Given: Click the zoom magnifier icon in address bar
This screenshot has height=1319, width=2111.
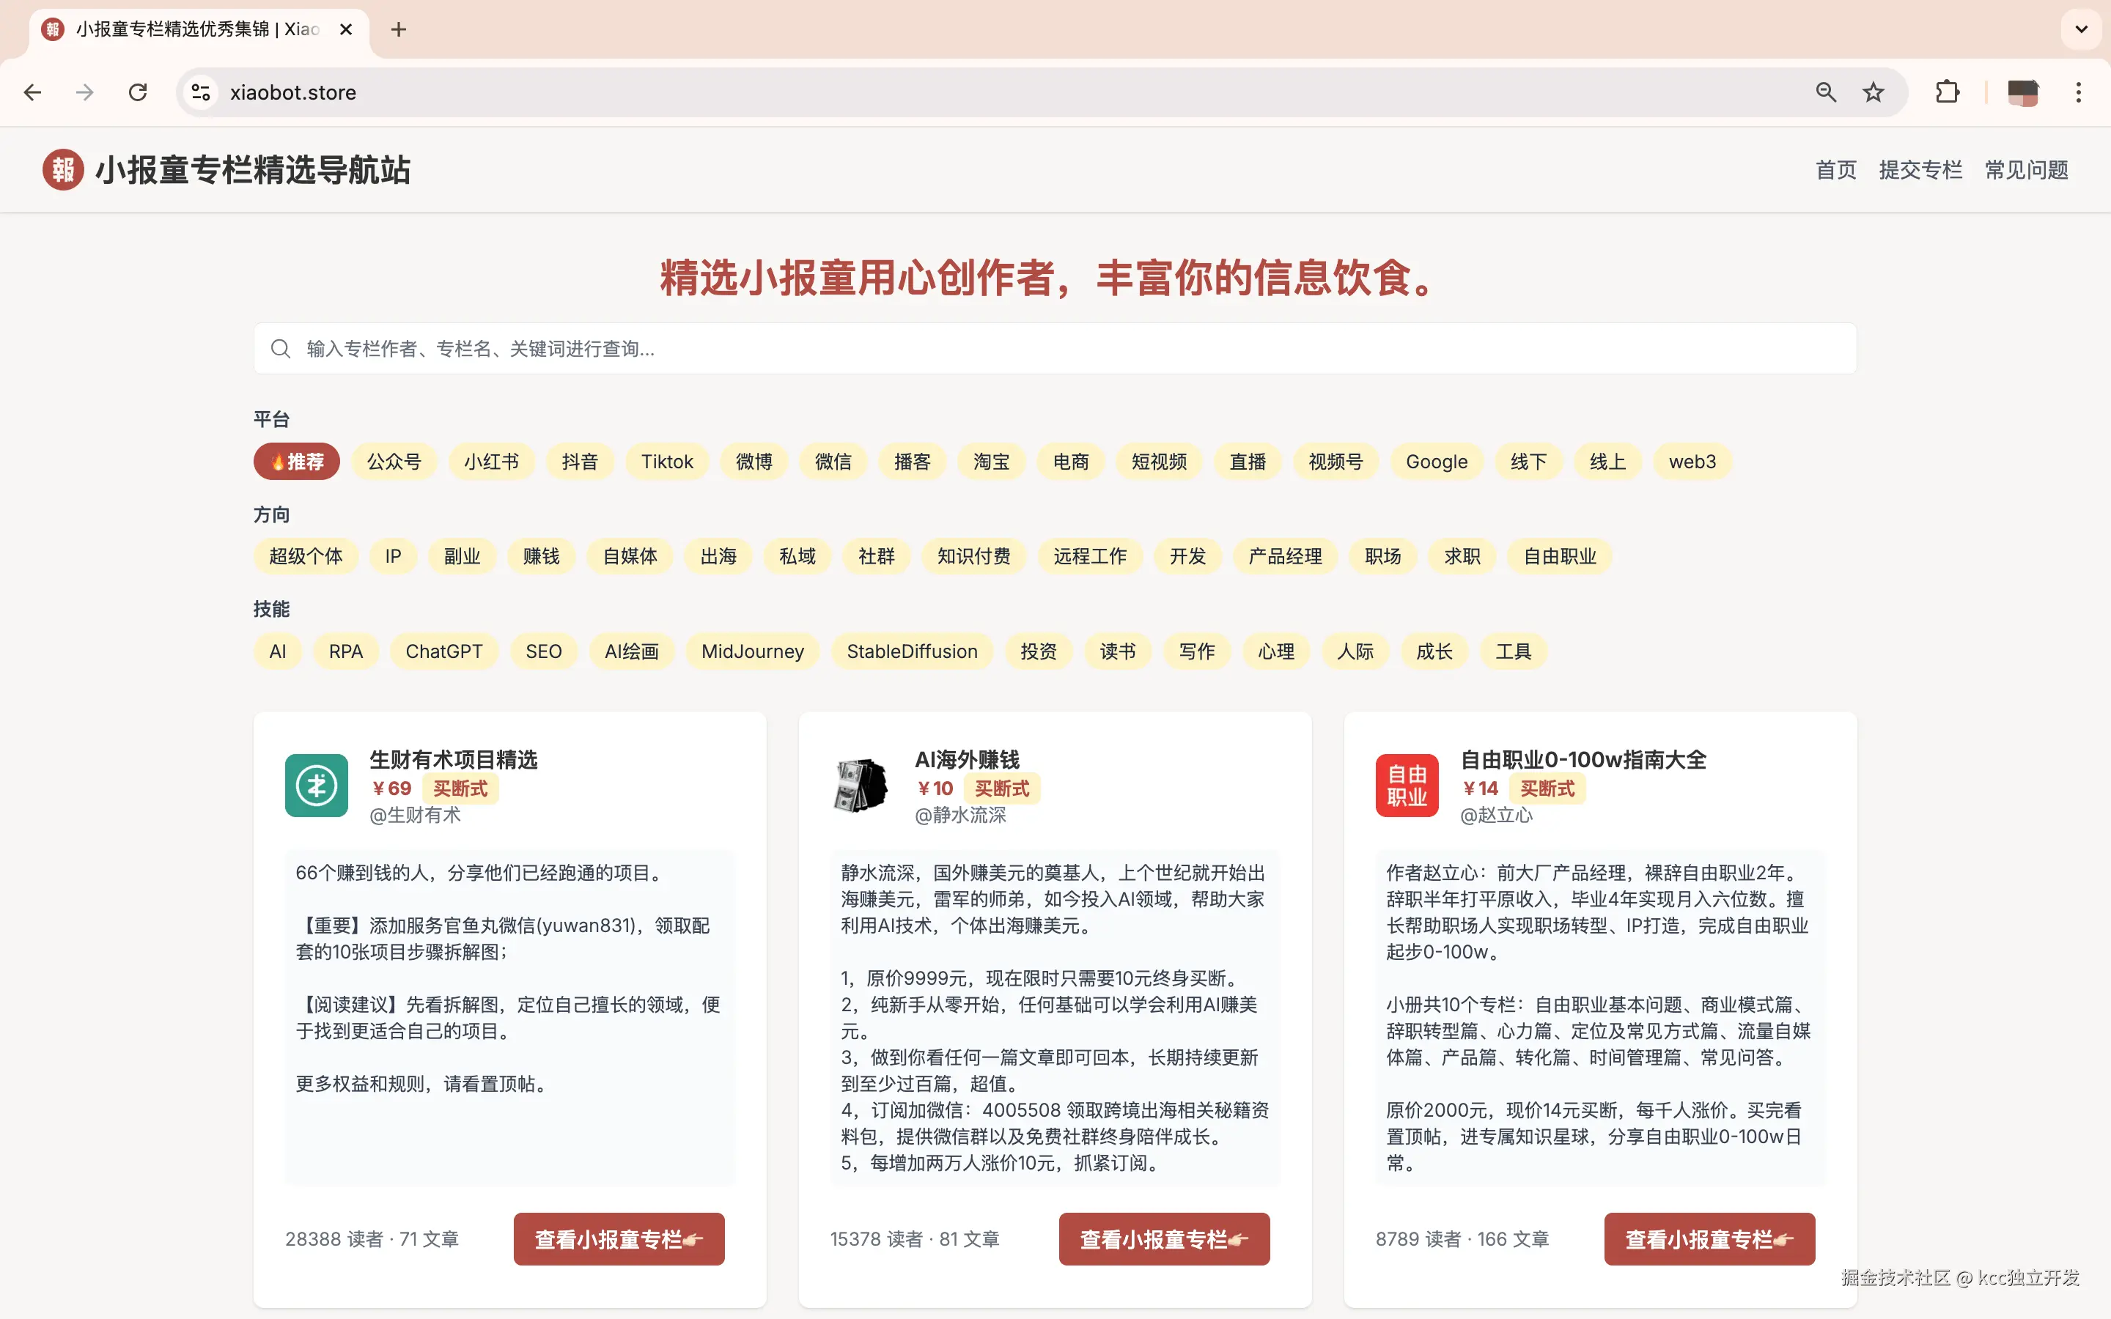Looking at the screenshot, I should (1826, 92).
